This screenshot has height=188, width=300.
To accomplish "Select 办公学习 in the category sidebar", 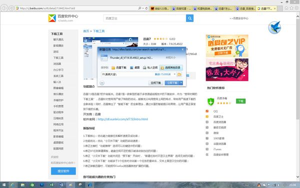I will coord(58,70).
